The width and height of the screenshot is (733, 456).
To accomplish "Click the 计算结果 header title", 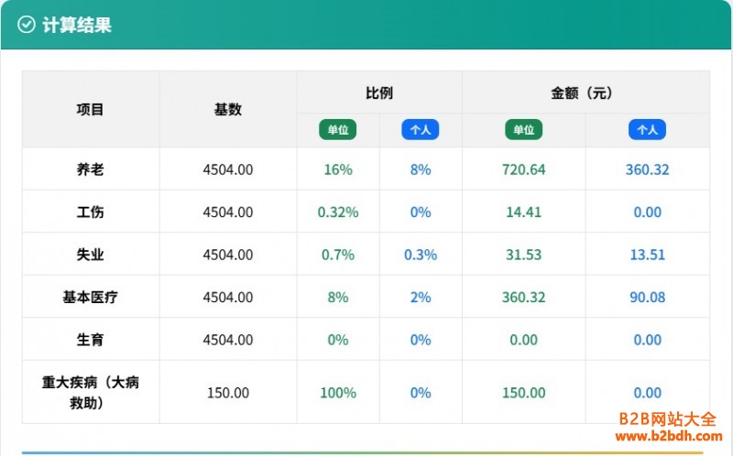I will click(77, 25).
